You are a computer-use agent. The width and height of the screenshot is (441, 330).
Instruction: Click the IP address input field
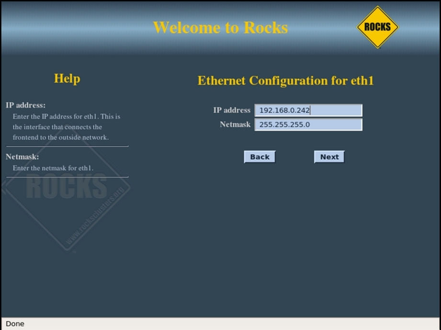point(308,110)
